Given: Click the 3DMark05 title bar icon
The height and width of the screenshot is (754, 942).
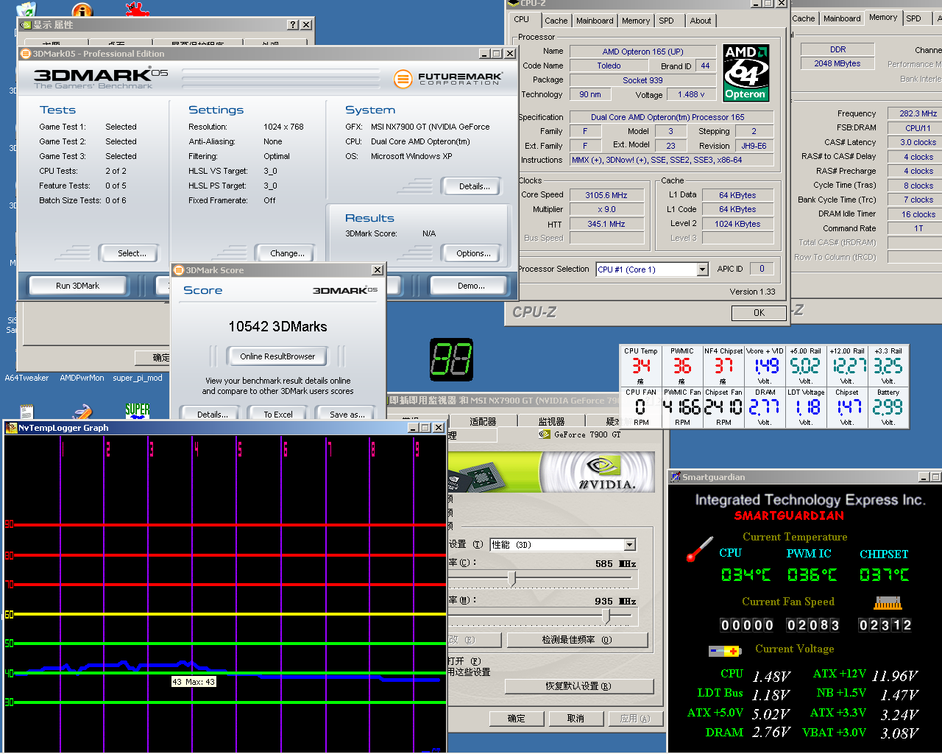Looking at the screenshot, I should point(26,54).
